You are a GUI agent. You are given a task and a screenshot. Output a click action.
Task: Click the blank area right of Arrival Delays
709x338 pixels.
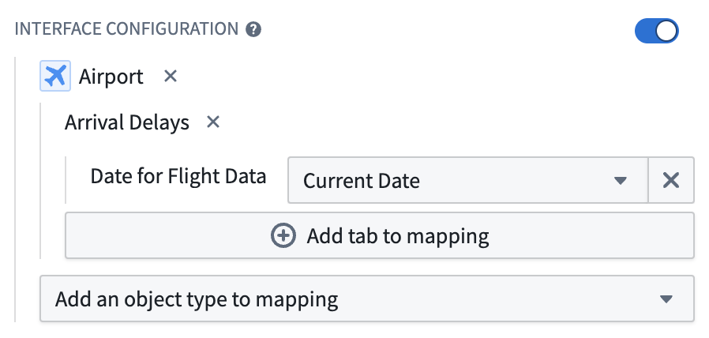(x=452, y=122)
